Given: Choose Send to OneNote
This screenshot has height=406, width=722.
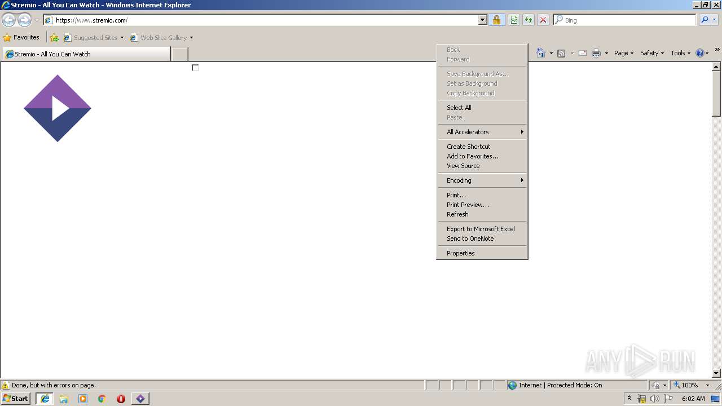Looking at the screenshot, I should click(482, 239).
